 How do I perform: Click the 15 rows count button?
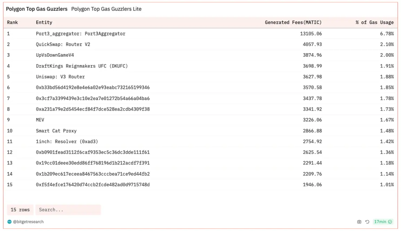(x=20, y=210)
